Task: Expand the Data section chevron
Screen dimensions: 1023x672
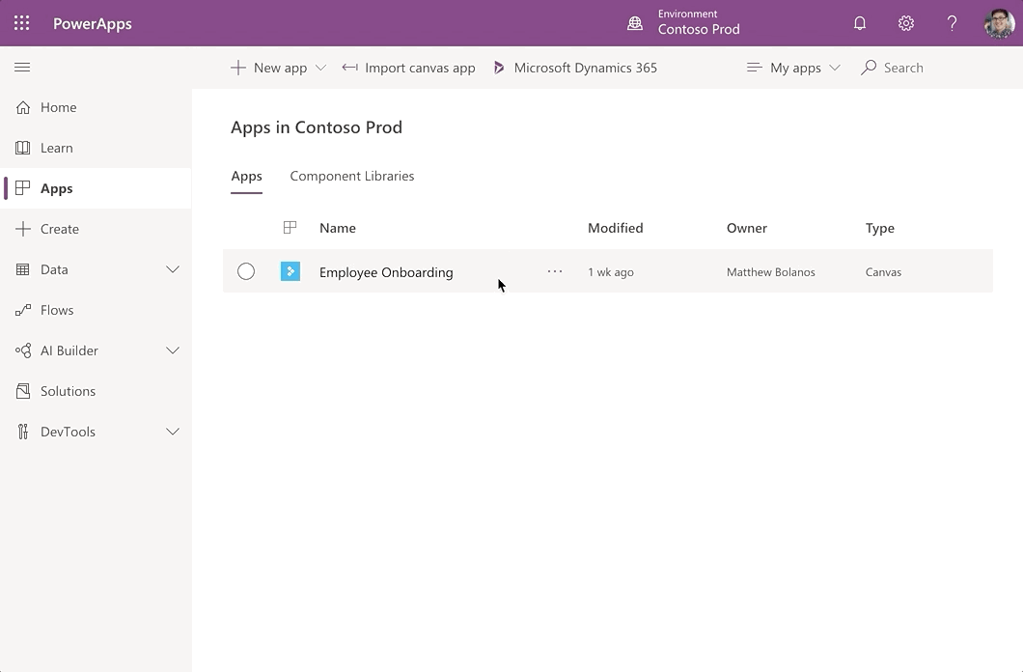Action: tap(172, 269)
